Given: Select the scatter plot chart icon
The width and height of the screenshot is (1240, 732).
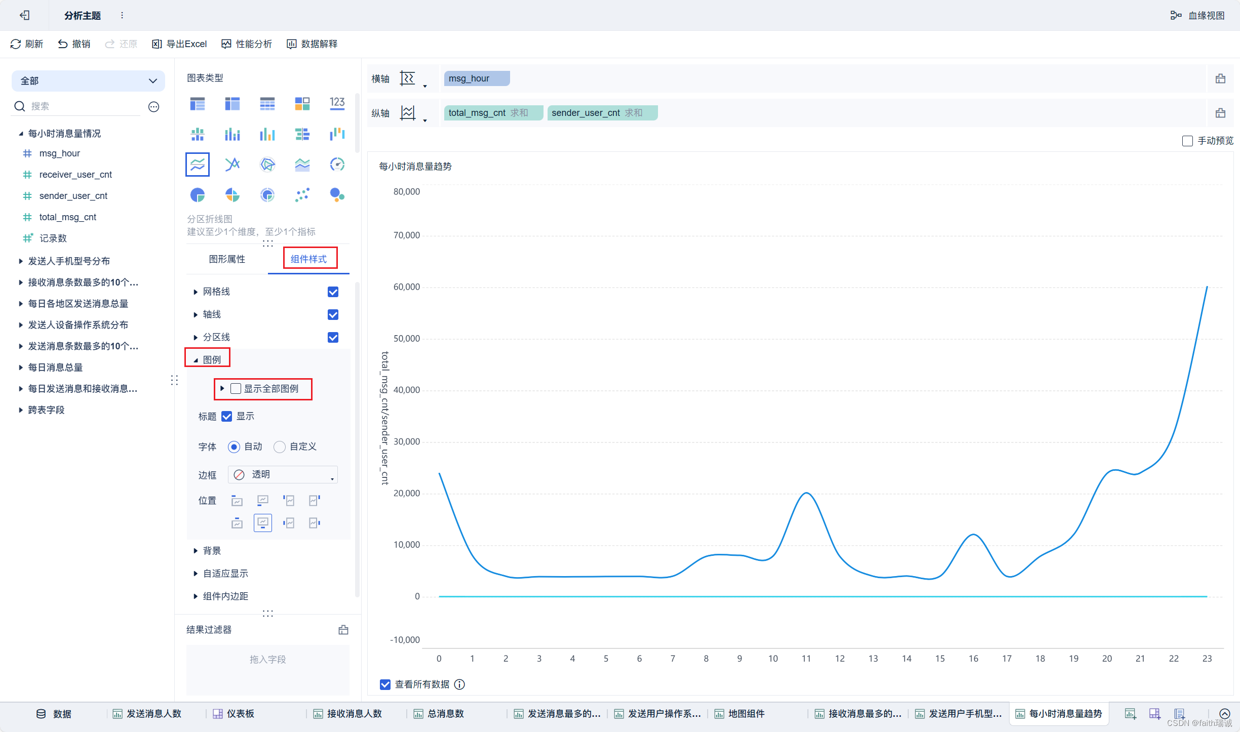Looking at the screenshot, I should [302, 195].
